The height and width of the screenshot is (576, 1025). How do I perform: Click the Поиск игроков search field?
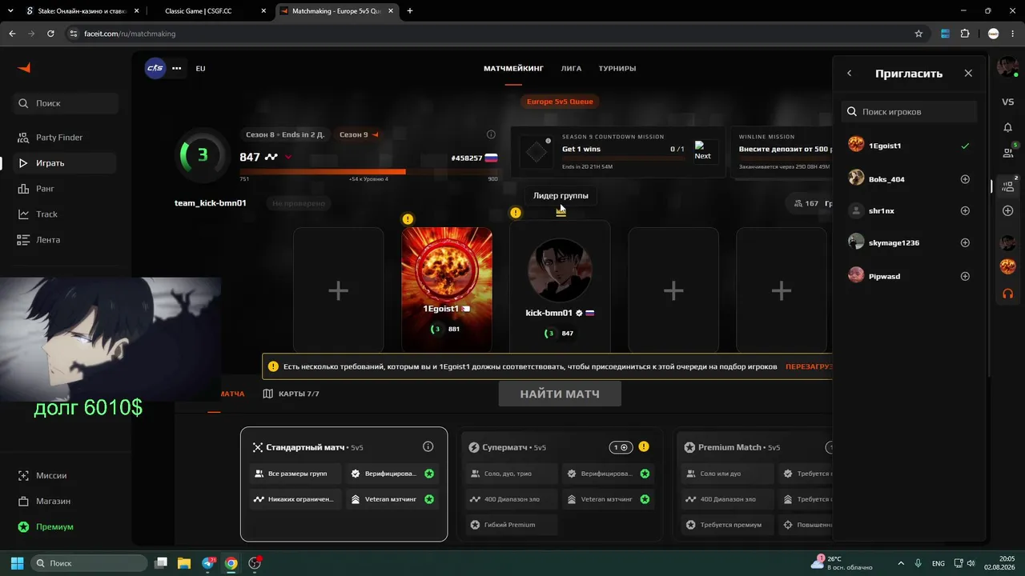point(909,112)
